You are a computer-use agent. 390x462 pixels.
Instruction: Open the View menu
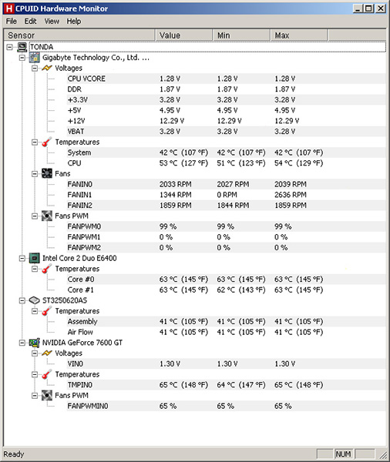point(52,22)
